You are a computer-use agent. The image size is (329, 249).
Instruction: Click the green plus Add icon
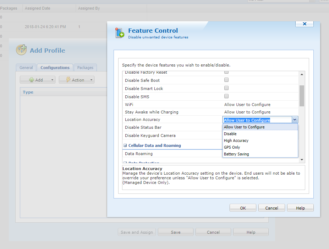[x=32, y=80]
